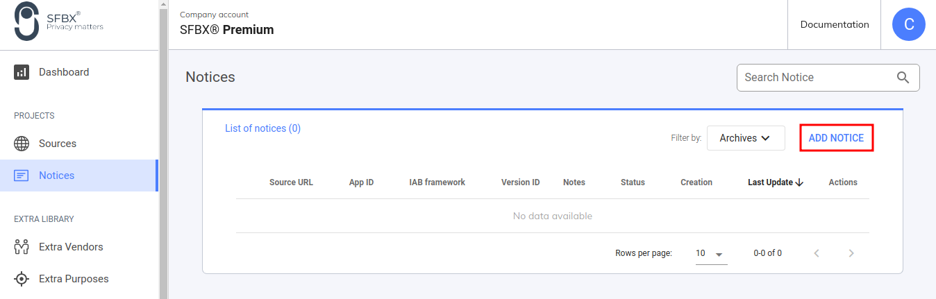Click the search magnifier icon

[903, 78]
